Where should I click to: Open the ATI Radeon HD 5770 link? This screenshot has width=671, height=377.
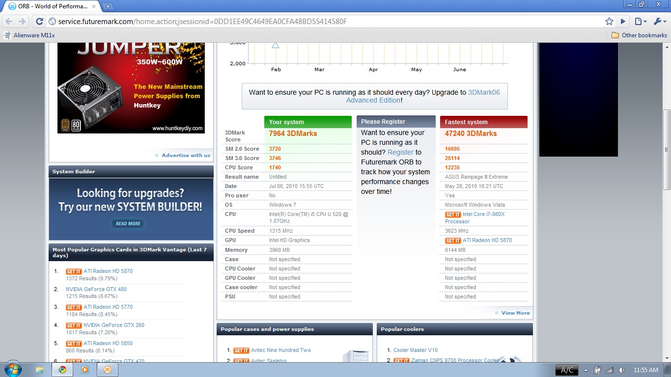(x=108, y=307)
